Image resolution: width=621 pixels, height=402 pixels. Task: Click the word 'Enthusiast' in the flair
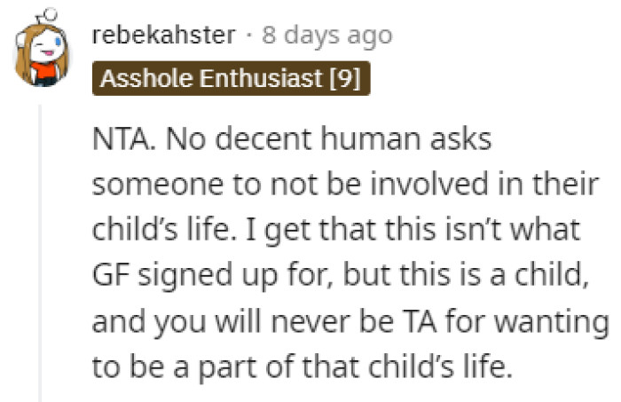tap(275, 79)
